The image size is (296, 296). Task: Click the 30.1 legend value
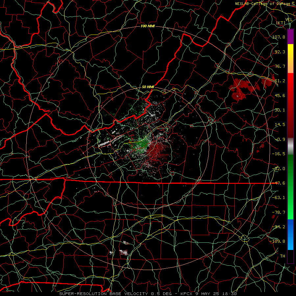point(280,110)
